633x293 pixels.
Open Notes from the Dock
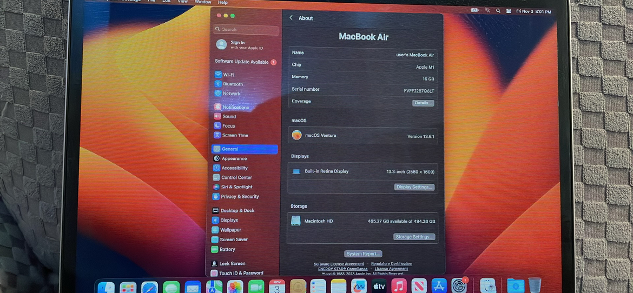pyautogui.click(x=338, y=286)
